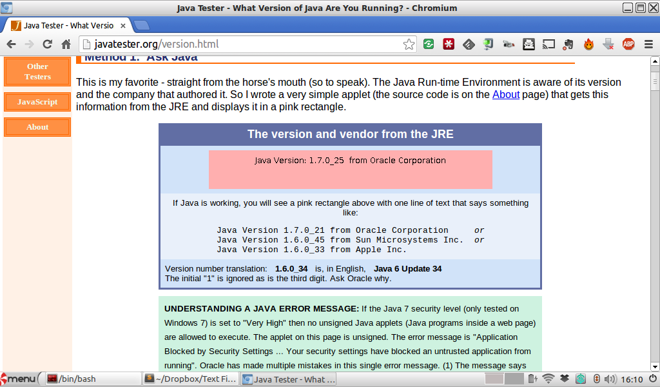Select the Java Tester taskbar window entry
The width and height of the screenshot is (660, 387).
[x=289, y=379]
